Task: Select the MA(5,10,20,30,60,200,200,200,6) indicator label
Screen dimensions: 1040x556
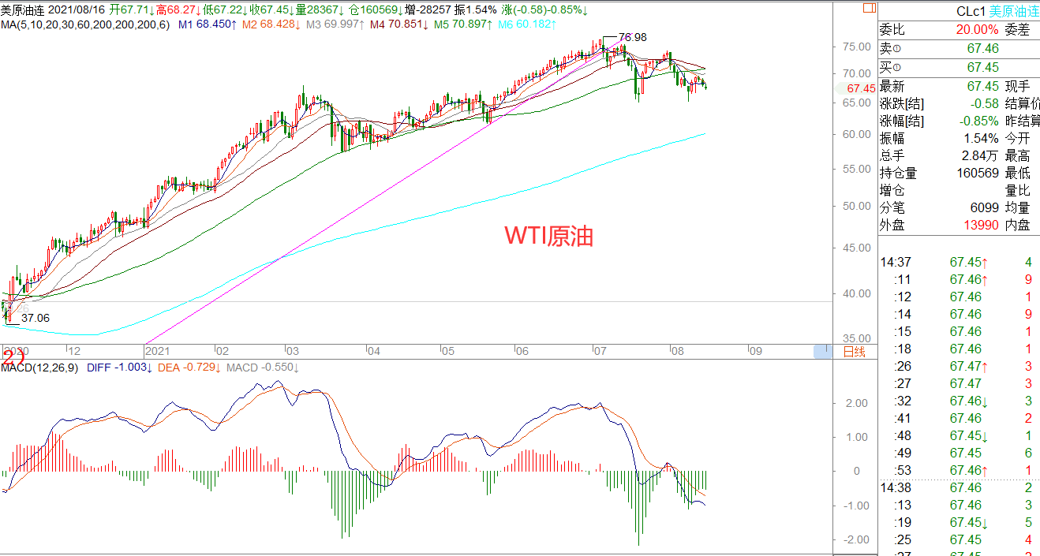Action: (86, 24)
